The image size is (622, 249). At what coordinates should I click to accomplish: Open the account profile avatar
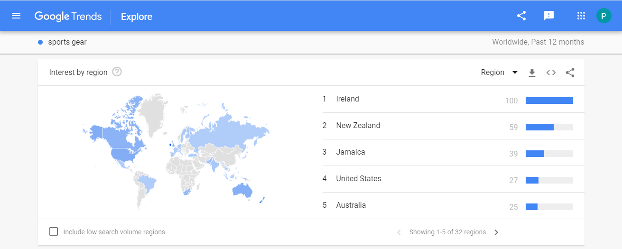pyautogui.click(x=603, y=16)
